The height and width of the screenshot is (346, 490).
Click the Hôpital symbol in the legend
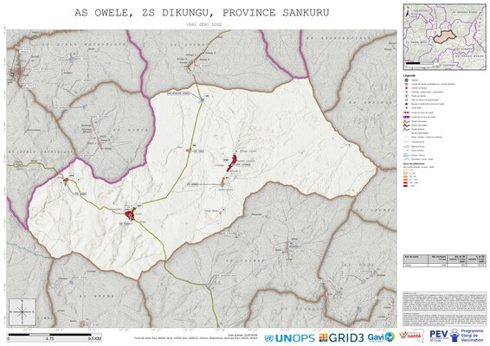tap(406, 80)
